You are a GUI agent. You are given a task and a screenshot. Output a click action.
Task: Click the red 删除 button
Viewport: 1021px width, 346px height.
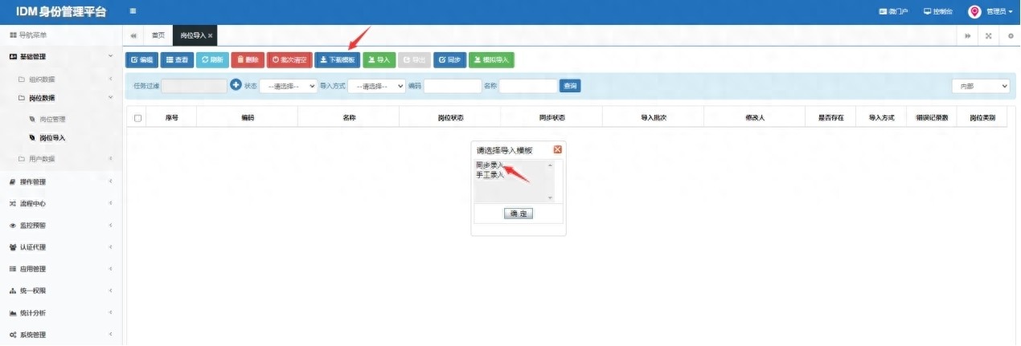pyautogui.click(x=248, y=59)
